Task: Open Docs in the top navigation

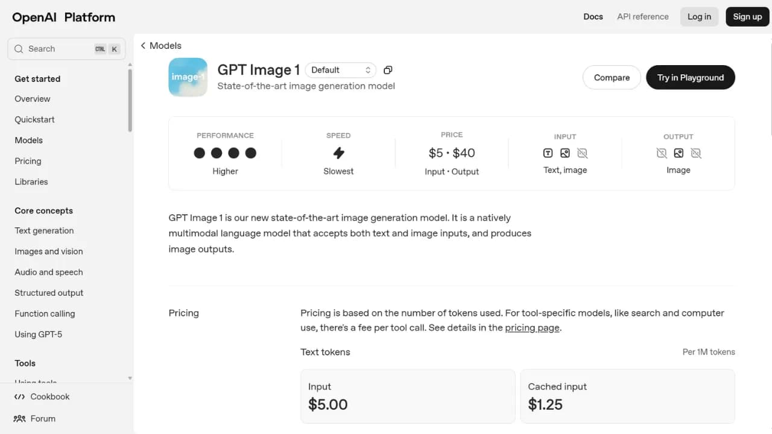Action: click(x=593, y=17)
